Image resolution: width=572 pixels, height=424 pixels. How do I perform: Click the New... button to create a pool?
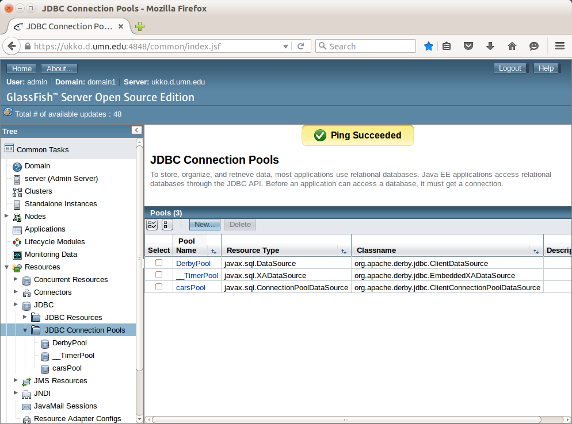[x=204, y=225]
